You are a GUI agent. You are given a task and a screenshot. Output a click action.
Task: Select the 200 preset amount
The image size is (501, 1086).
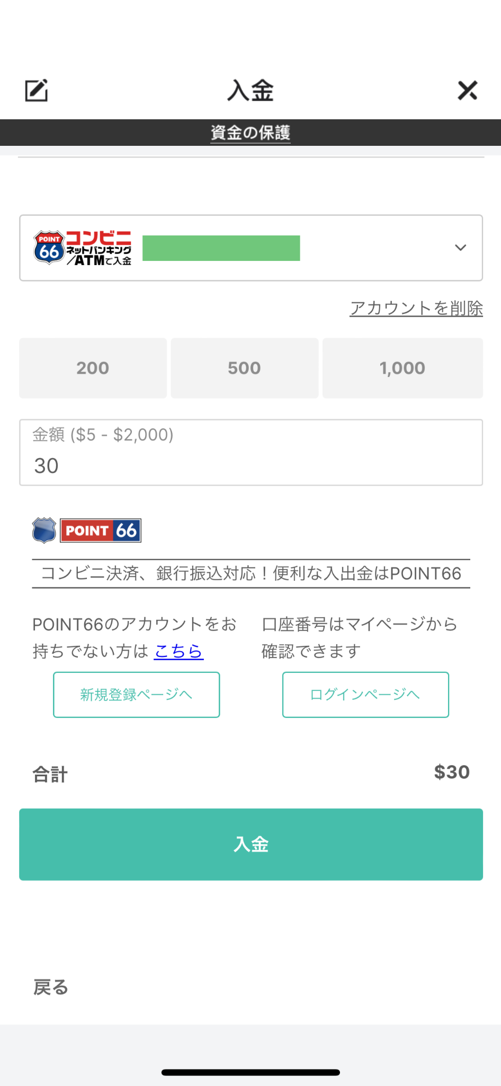93,368
